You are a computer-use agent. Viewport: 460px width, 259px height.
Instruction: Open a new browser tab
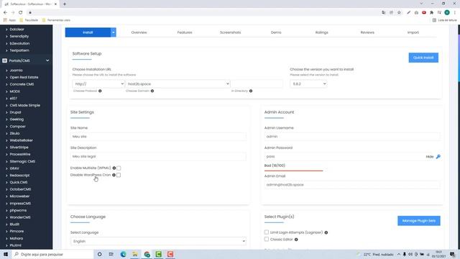click(x=65, y=4)
